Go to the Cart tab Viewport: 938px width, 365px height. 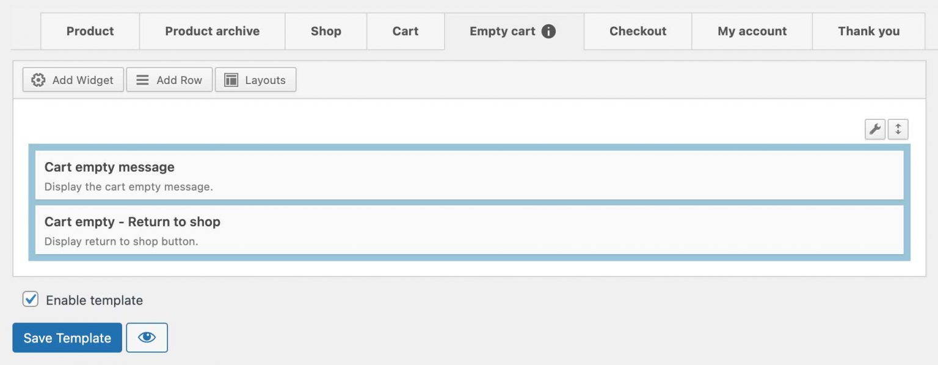pos(405,31)
